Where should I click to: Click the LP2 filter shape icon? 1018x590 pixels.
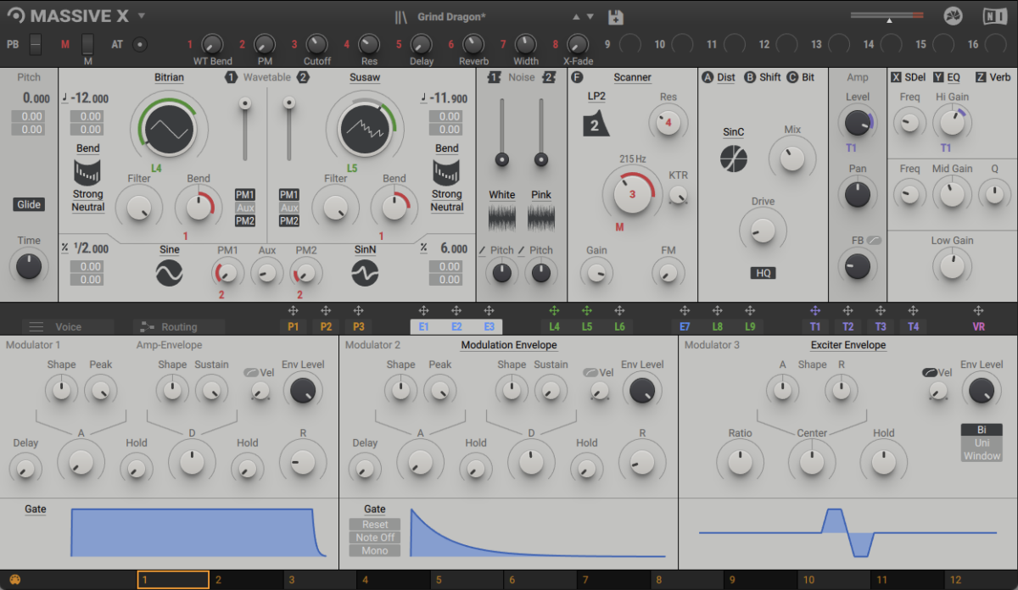point(596,124)
